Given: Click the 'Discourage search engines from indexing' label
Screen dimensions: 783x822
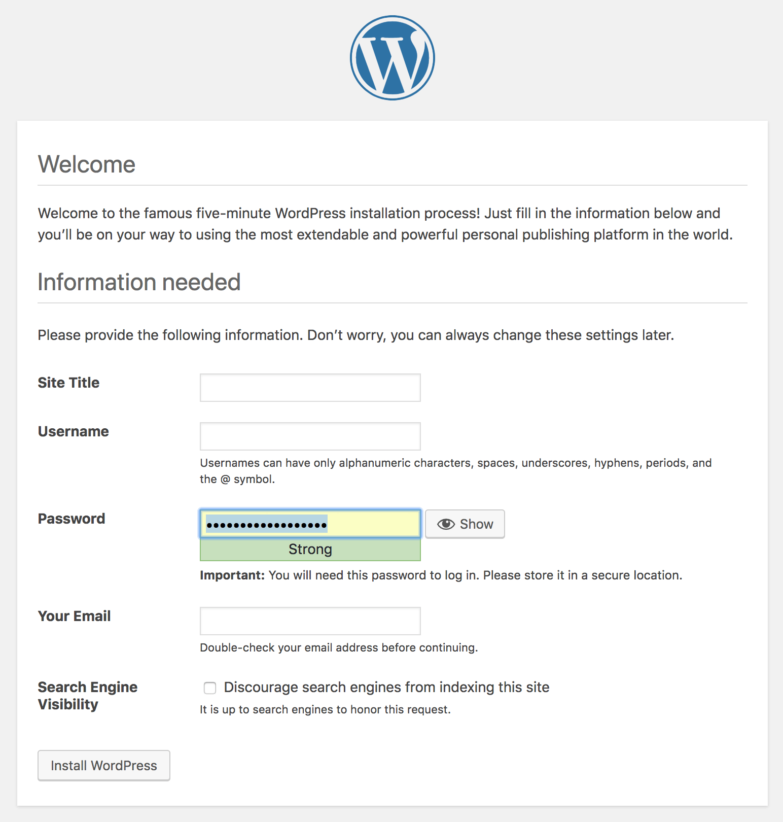Looking at the screenshot, I should [x=386, y=687].
